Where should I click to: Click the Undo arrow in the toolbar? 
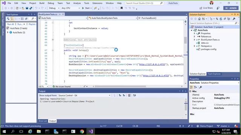(x=36, y=8)
